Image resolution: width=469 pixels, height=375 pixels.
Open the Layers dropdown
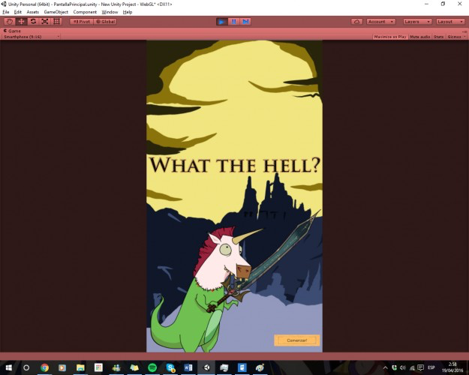pyautogui.click(x=417, y=22)
